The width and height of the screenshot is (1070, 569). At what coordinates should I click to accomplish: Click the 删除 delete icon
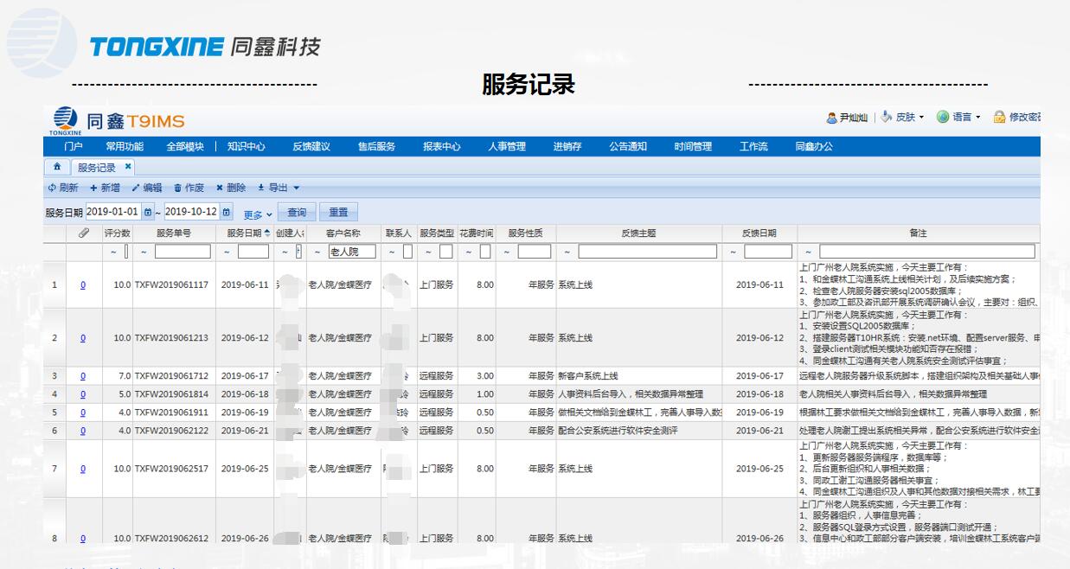click(220, 188)
